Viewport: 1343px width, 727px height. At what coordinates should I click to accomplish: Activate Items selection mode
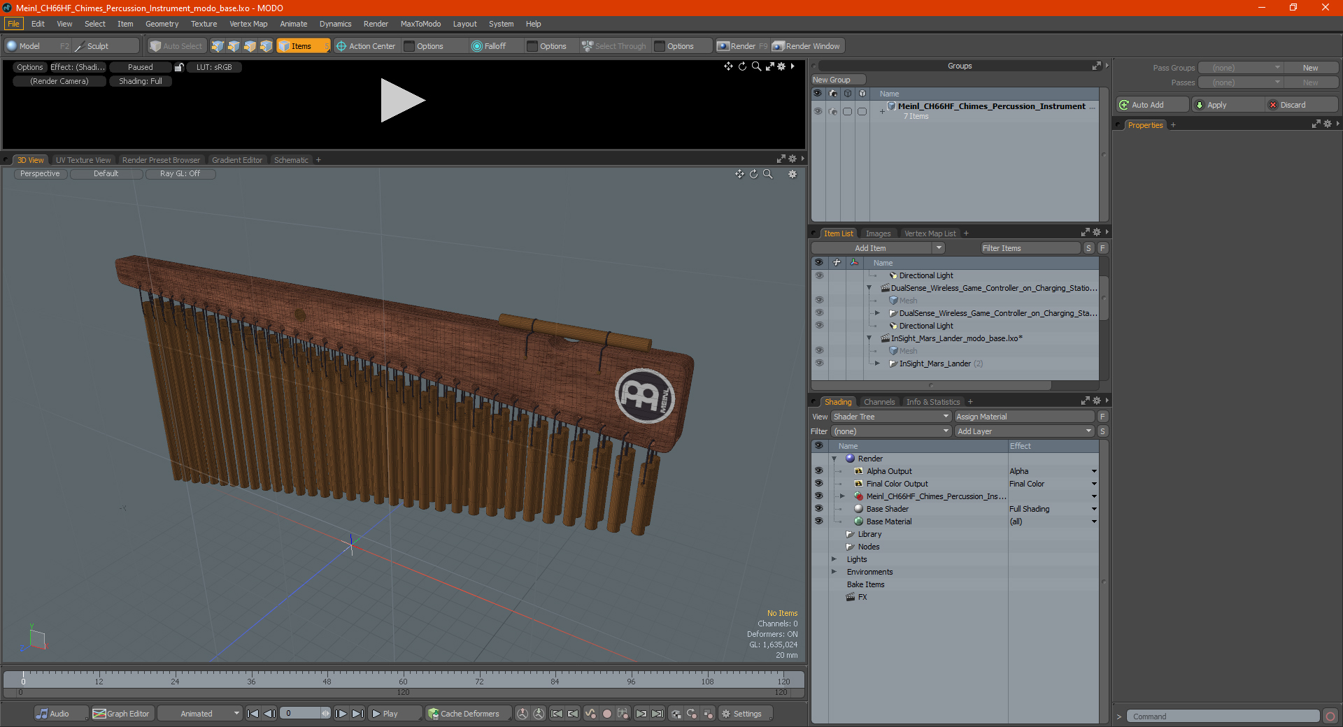[x=303, y=46]
